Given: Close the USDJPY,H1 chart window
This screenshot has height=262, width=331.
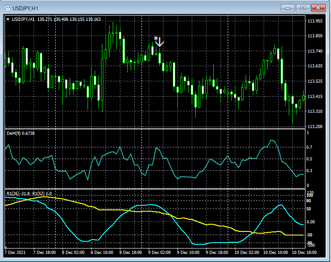Looking at the screenshot, I should click(318, 8).
